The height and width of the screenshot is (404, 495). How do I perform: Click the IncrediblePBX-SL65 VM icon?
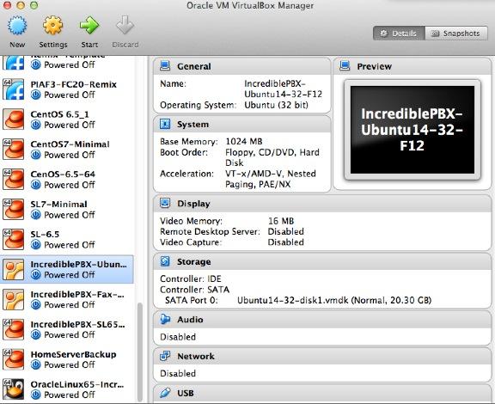pos(13,329)
